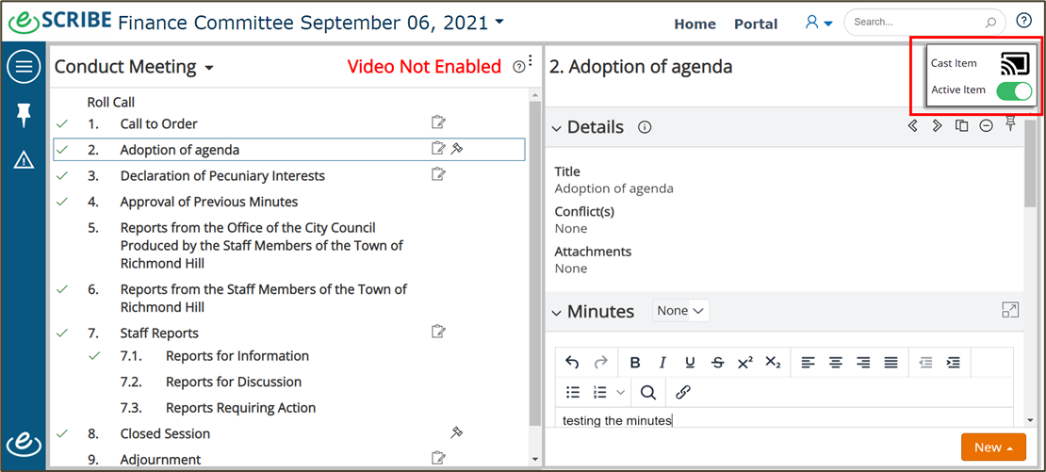Click the insert link icon in editor
This screenshot has height=472, width=1046.
click(x=682, y=392)
